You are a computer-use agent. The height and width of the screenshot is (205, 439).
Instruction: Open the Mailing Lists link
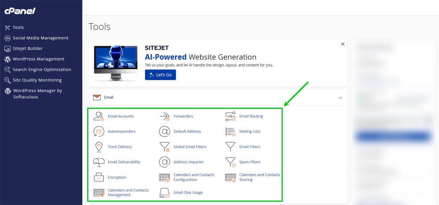pos(250,131)
